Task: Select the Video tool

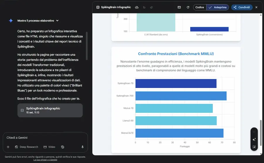Action: [49, 147]
